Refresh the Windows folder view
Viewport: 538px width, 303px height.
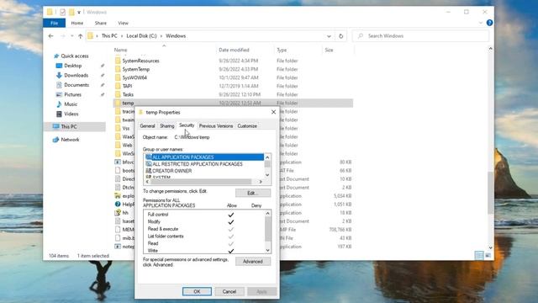(x=340, y=35)
